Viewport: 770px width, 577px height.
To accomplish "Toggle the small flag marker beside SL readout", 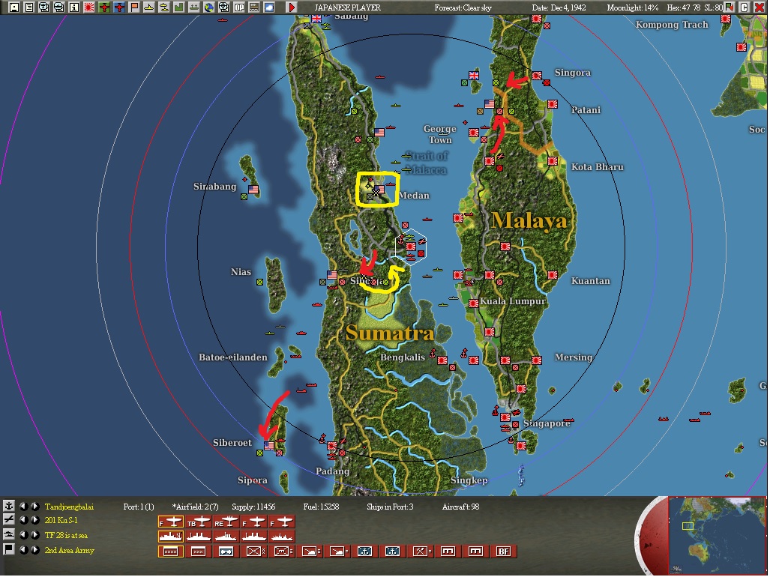I will click(730, 7).
